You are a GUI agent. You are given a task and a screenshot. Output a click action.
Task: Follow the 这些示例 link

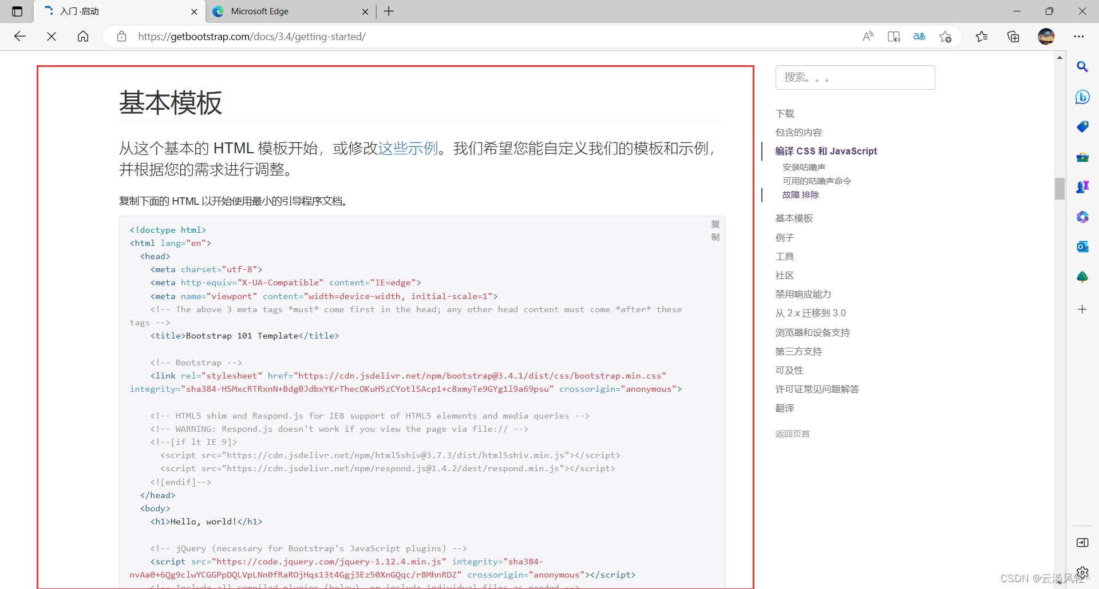(408, 149)
